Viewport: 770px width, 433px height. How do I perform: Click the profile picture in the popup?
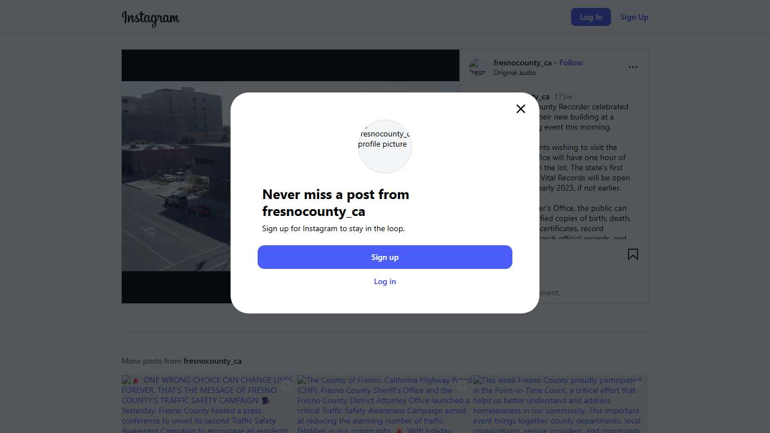coord(385,146)
